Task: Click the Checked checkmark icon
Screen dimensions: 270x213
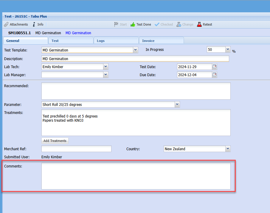Action: pyautogui.click(x=157, y=24)
